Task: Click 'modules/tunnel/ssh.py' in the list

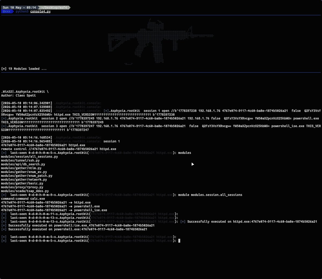Action: 20,160
